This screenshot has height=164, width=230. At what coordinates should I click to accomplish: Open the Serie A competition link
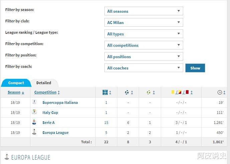[48, 123]
